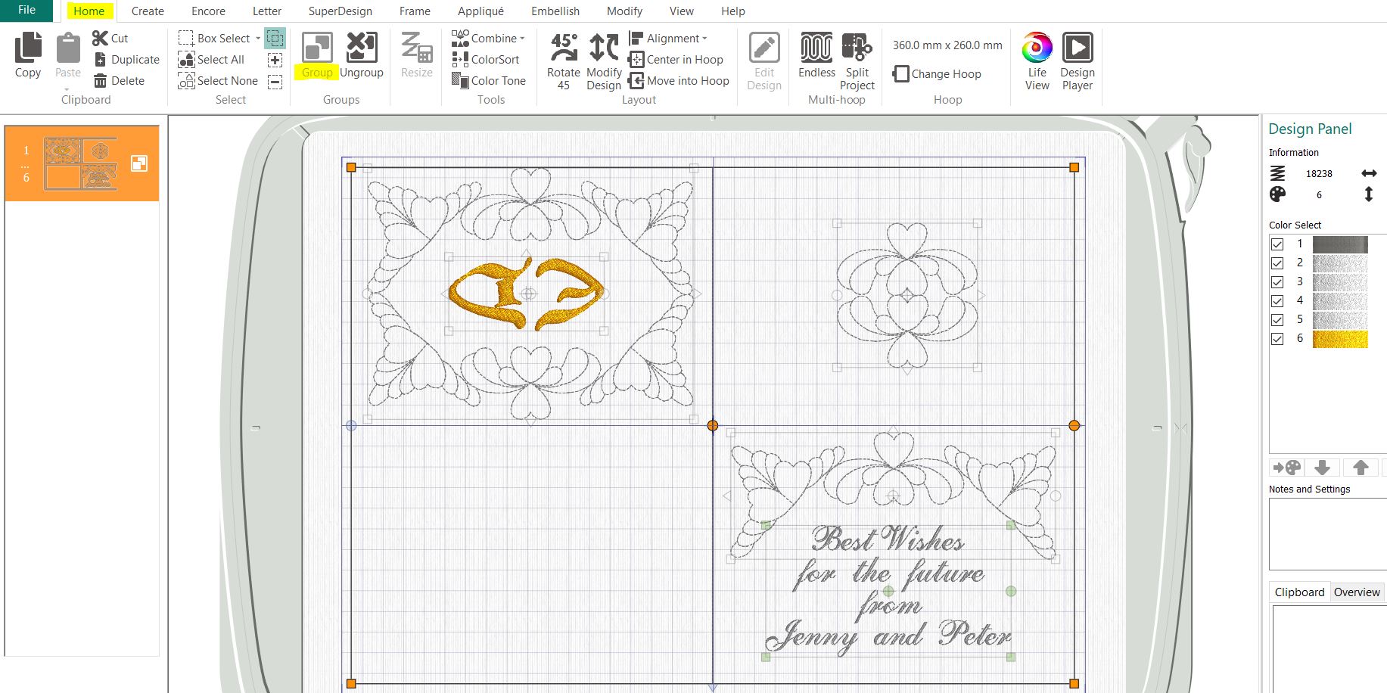Open the Color Tone tool
1387x693 pixels.
click(x=489, y=80)
